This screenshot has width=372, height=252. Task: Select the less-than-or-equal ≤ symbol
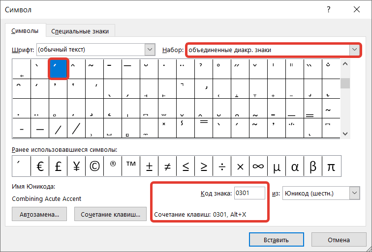186,166
